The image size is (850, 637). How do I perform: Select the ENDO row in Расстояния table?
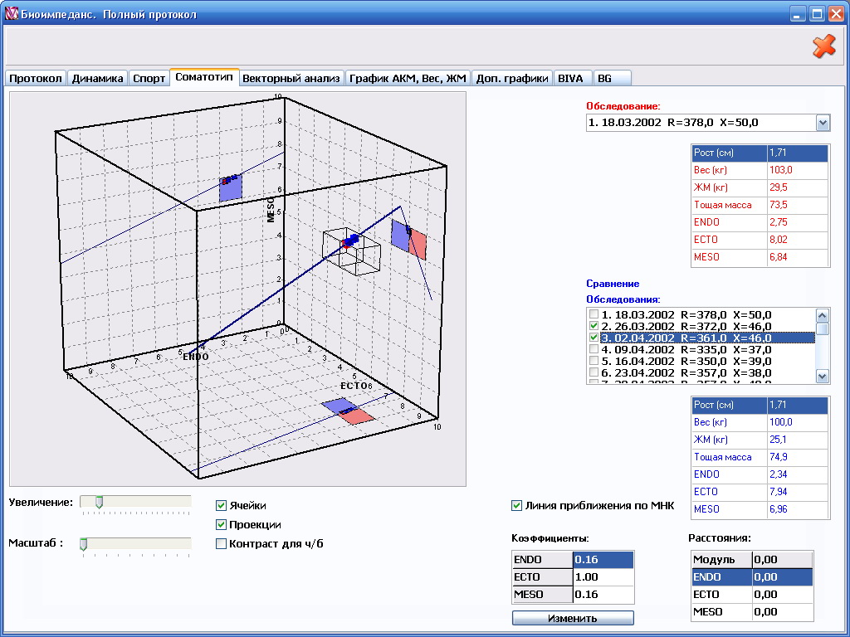click(x=752, y=577)
